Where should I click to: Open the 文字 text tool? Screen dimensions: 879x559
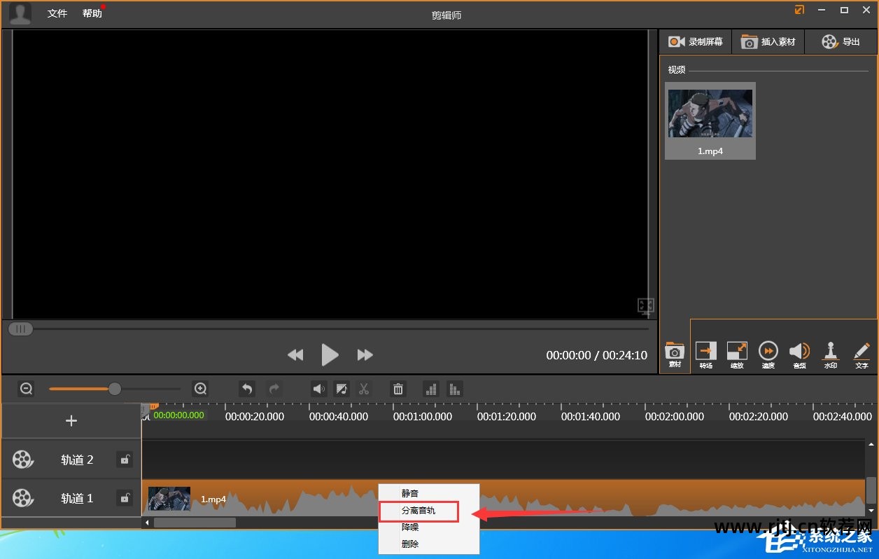tap(862, 355)
